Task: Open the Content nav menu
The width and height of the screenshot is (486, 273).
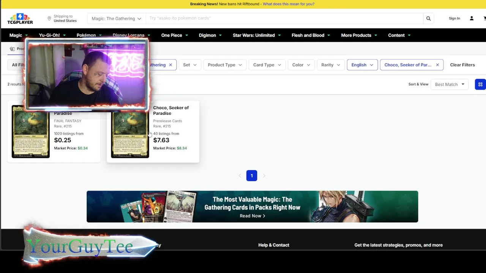Action: 399,35
